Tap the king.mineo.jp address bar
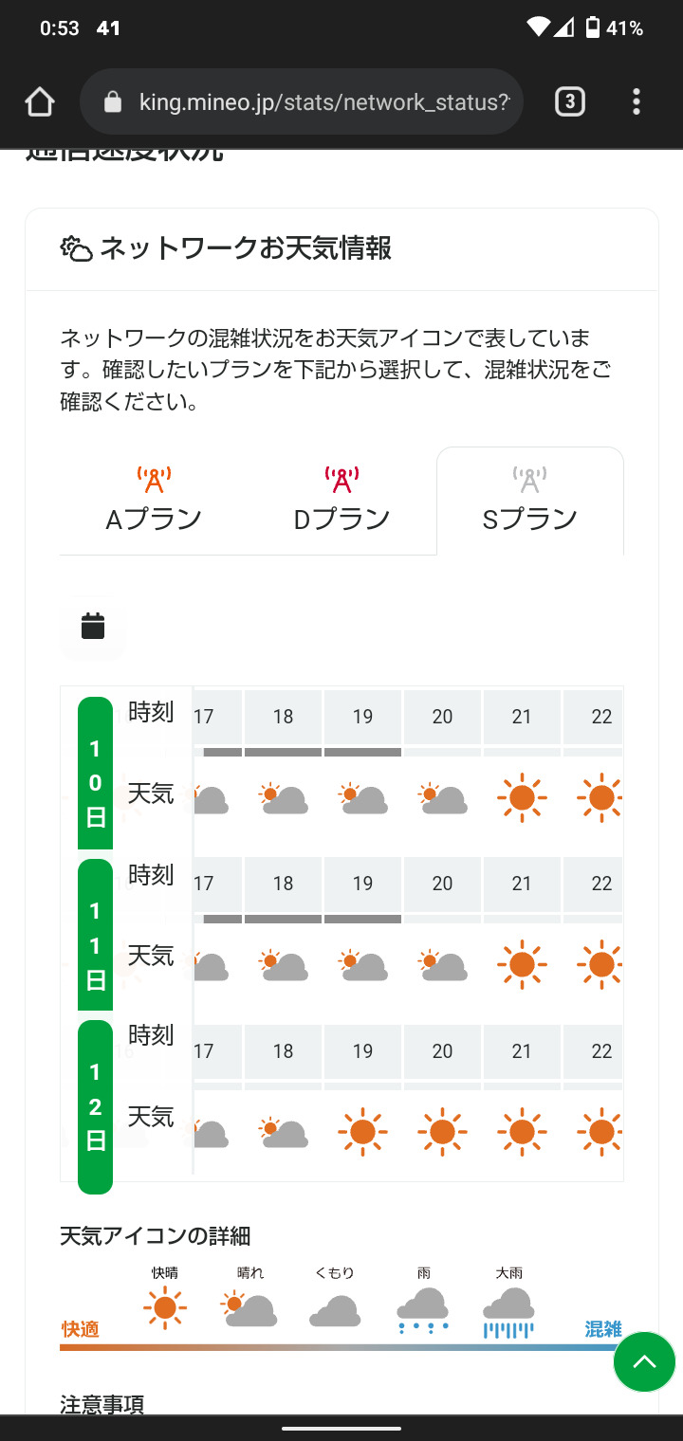This screenshot has width=683, height=1441. coord(323,101)
